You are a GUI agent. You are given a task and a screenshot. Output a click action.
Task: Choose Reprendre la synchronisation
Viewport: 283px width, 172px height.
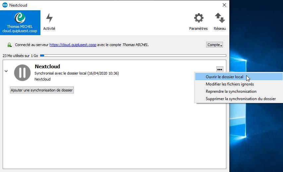click(x=239, y=91)
